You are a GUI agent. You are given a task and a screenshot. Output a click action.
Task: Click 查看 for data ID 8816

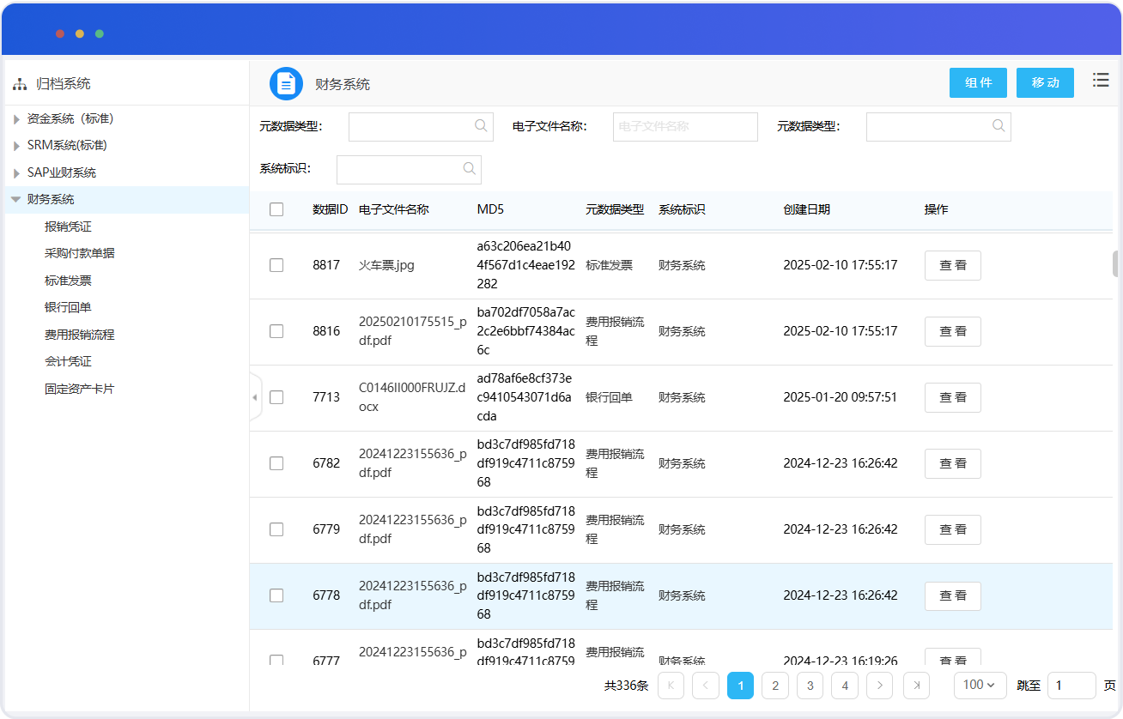[x=952, y=331]
